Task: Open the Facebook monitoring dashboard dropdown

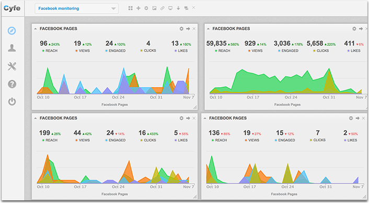Action: pyautogui.click(x=76, y=8)
